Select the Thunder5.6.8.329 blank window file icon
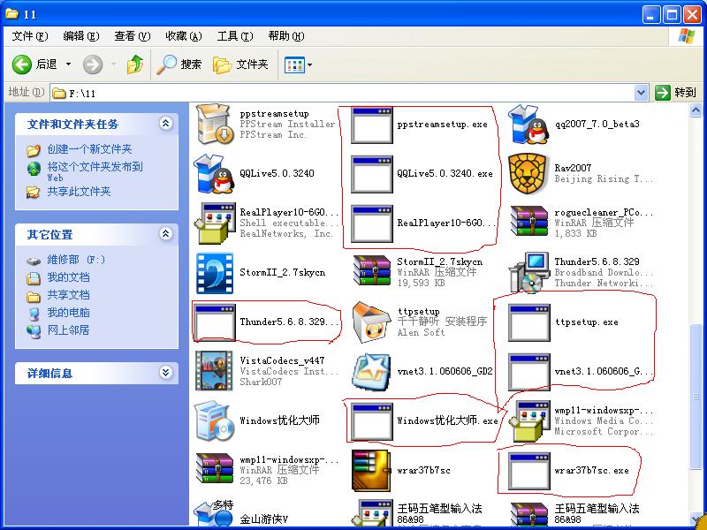 [215, 322]
